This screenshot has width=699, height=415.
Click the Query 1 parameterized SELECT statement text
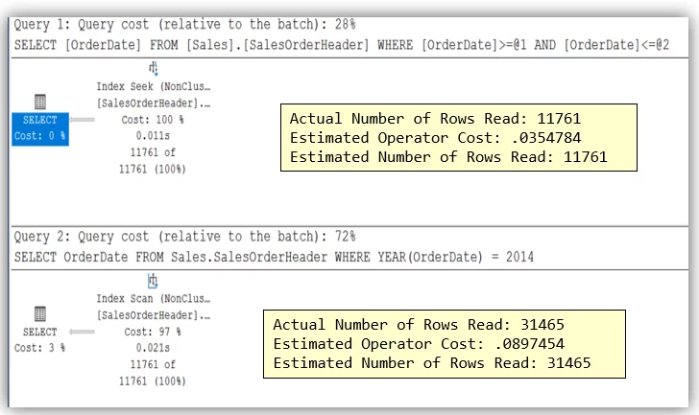coord(341,44)
